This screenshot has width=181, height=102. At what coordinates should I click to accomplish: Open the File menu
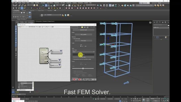(x=13, y=3)
